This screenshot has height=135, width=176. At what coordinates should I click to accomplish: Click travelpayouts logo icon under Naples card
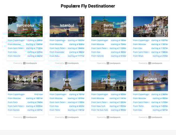pos(149,63)
